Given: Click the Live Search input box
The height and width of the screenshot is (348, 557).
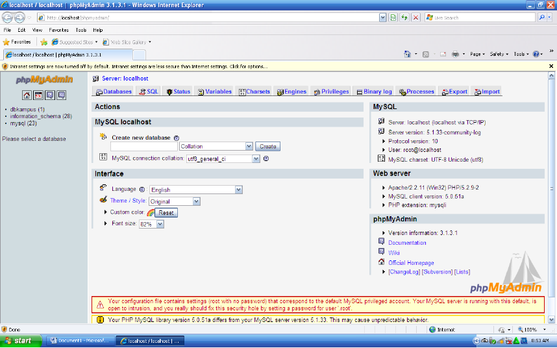Looking at the screenshot, I should click(480, 18).
